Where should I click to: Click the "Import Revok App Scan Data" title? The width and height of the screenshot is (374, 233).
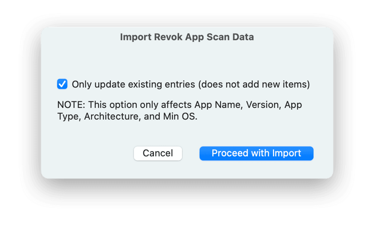click(x=187, y=37)
